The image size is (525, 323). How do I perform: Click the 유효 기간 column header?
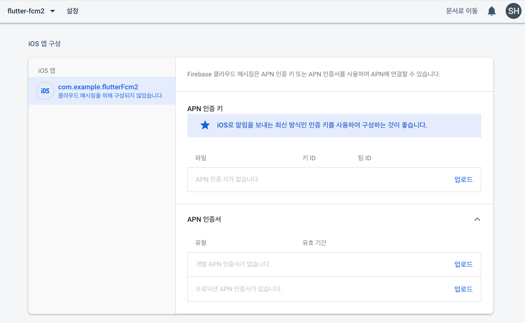314,243
